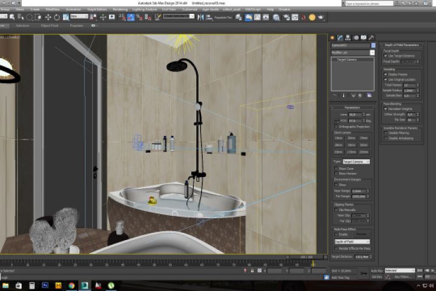This screenshot has height=291, width=436.
Task: Open the Motion panel wheel icon
Action: (x=356, y=38)
